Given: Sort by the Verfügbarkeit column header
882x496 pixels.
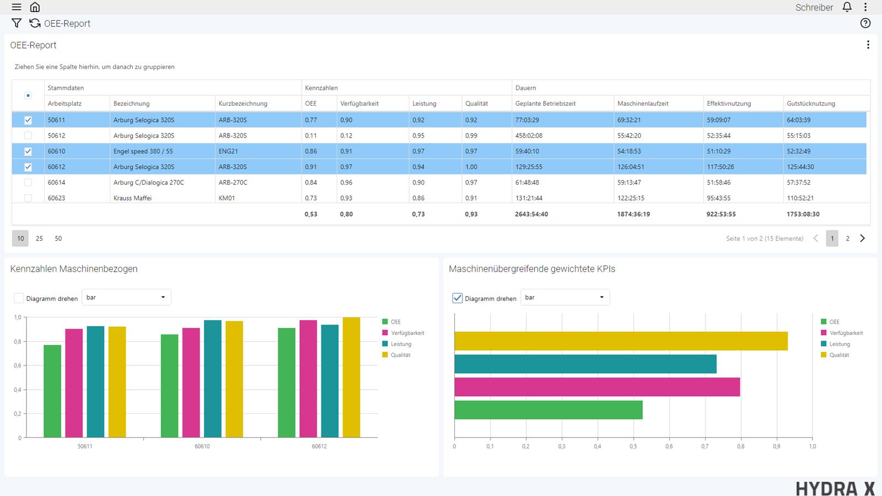Looking at the screenshot, I should click(359, 104).
